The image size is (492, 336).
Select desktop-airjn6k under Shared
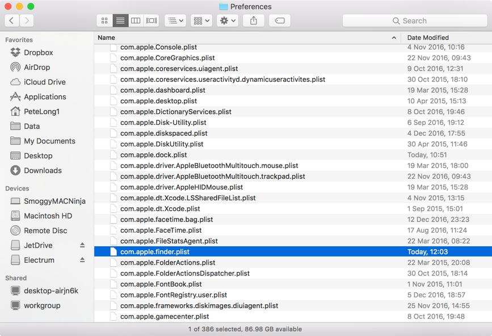click(x=51, y=291)
